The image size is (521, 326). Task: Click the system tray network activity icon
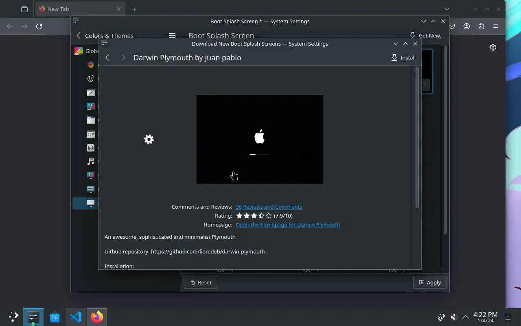[x=442, y=317]
